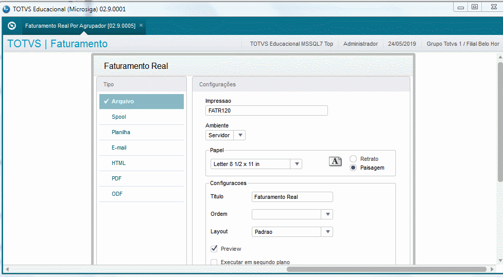This screenshot has height=277, width=503.
Task: Click the TOTVS app icon in title bar
Action: [6, 9]
